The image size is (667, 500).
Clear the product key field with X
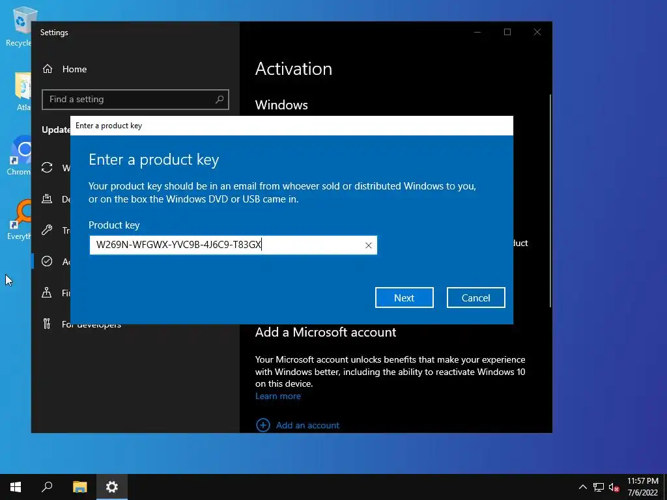(x=369, y=245)
